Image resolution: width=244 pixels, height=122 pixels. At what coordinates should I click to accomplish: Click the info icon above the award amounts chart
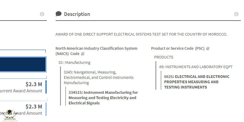click(x=42, y=14)
